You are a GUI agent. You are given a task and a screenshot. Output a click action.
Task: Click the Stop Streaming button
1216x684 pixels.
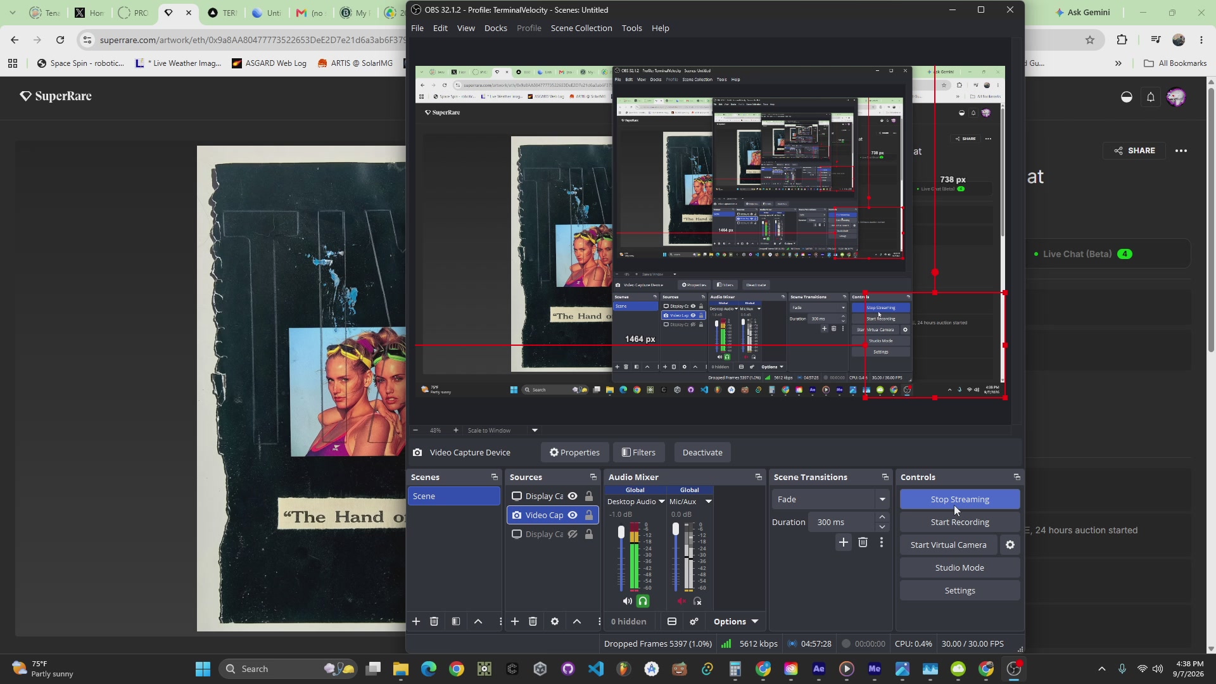tap(959, 500)
